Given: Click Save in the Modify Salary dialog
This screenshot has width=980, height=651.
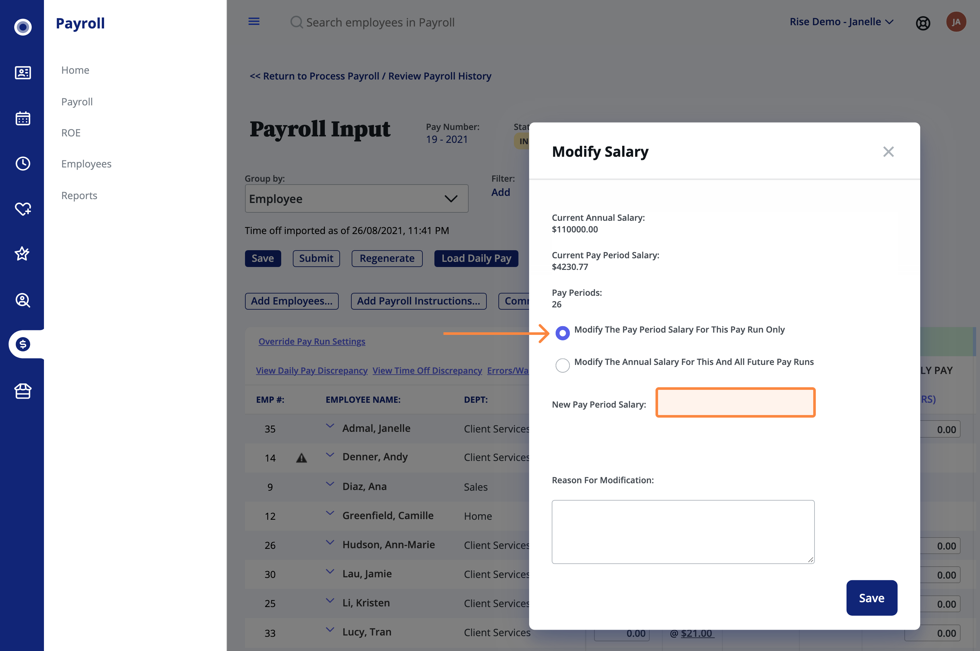Looking at the screenshot, I should tap(872, 598).
